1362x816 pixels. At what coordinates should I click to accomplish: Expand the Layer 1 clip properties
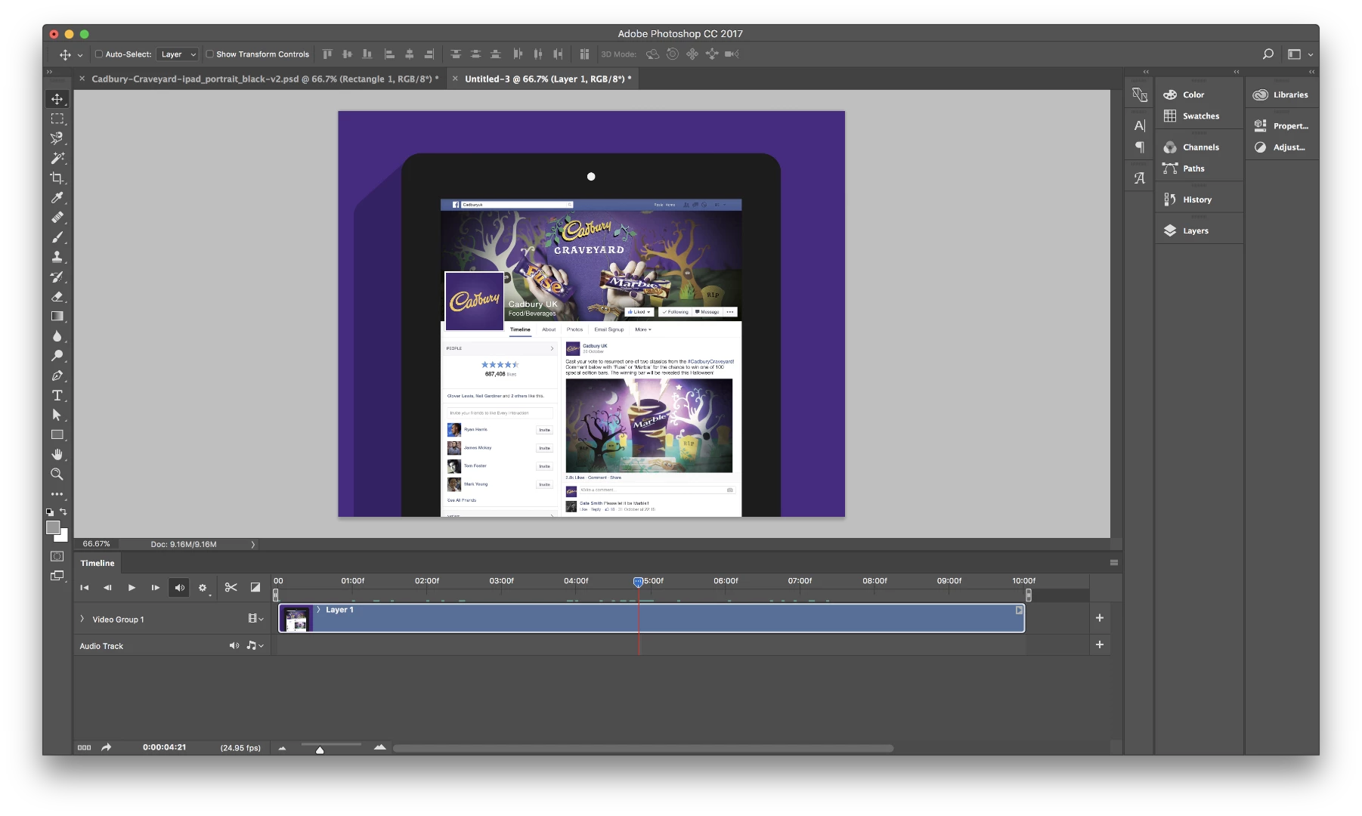(319, 609)
